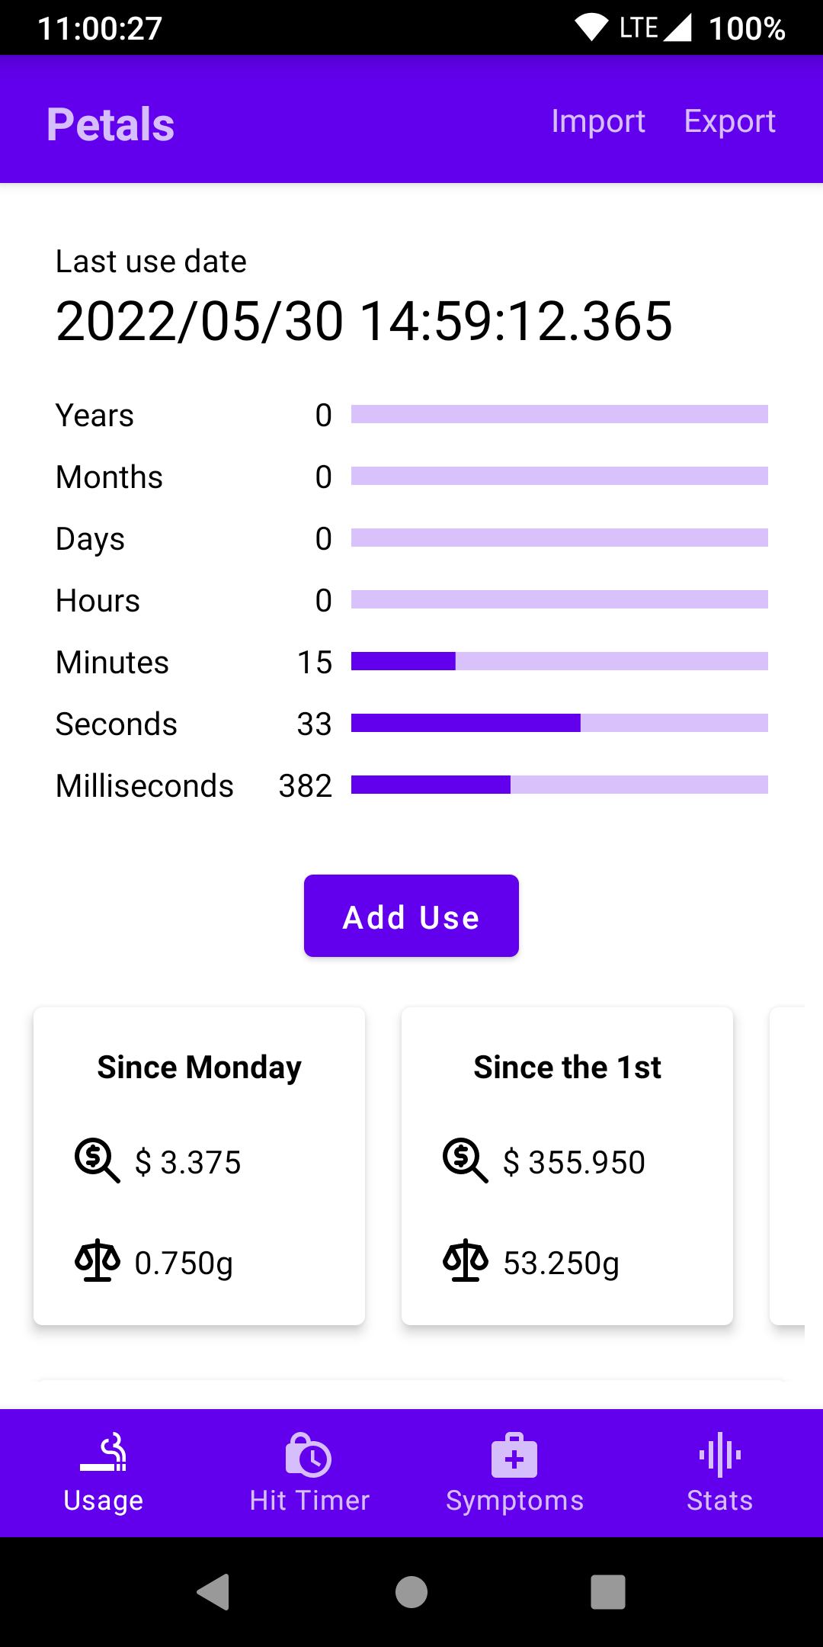Open recent apps with the square button
The image size is (823, 1647).
pyautogui.click(x=607, y=1592)
